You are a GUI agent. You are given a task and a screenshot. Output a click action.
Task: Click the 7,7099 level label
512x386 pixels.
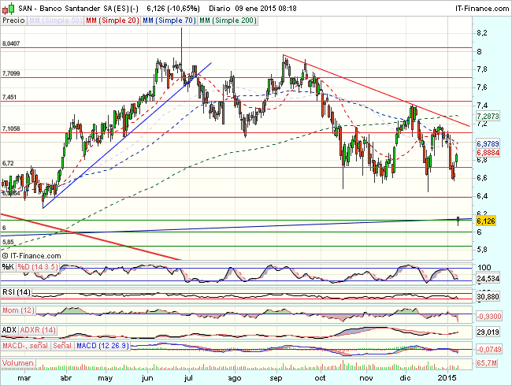(x=11, y=73)
